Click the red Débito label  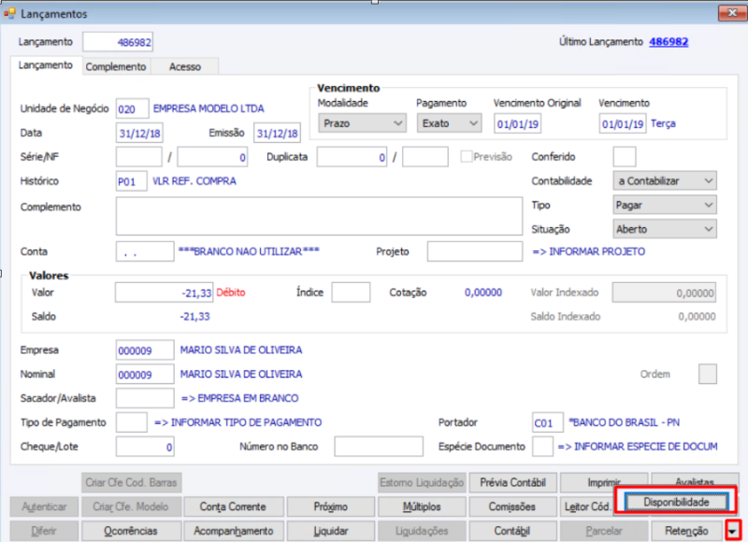(231, 292)
